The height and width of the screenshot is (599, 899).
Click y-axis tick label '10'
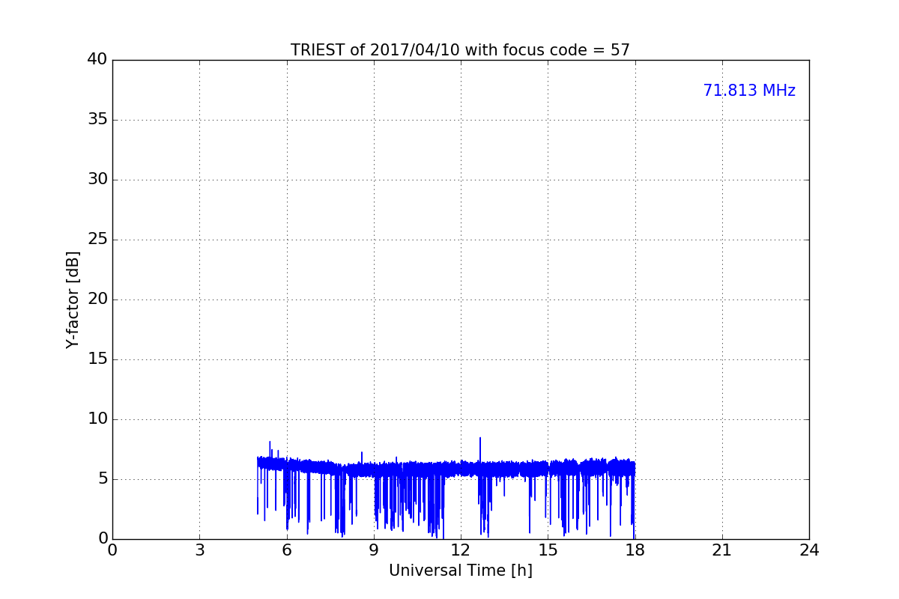97,419
